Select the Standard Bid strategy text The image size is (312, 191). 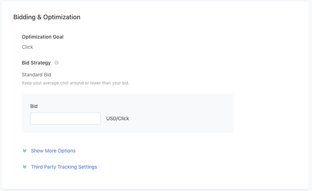tap(36, 75)
